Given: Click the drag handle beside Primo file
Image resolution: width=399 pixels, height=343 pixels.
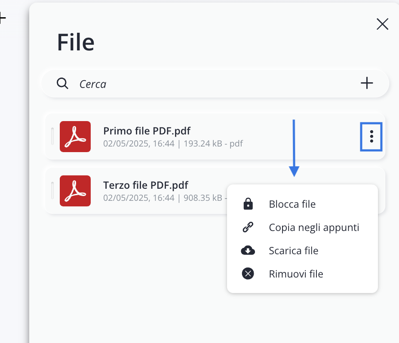Looking at the screenshot, I should pyautogui.click(x=52, y=137).
